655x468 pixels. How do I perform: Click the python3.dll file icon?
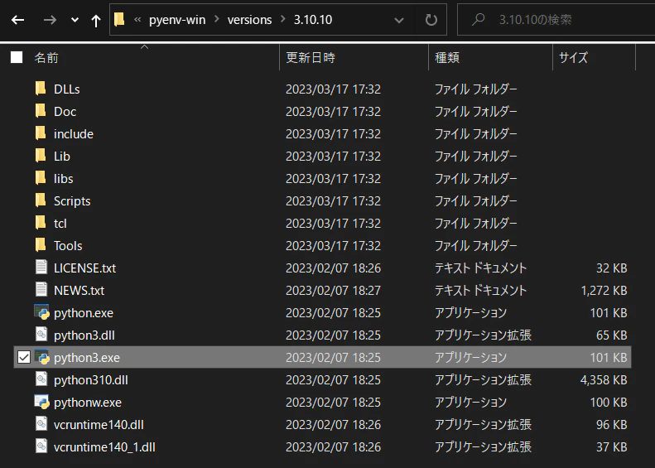click(41, 335)
